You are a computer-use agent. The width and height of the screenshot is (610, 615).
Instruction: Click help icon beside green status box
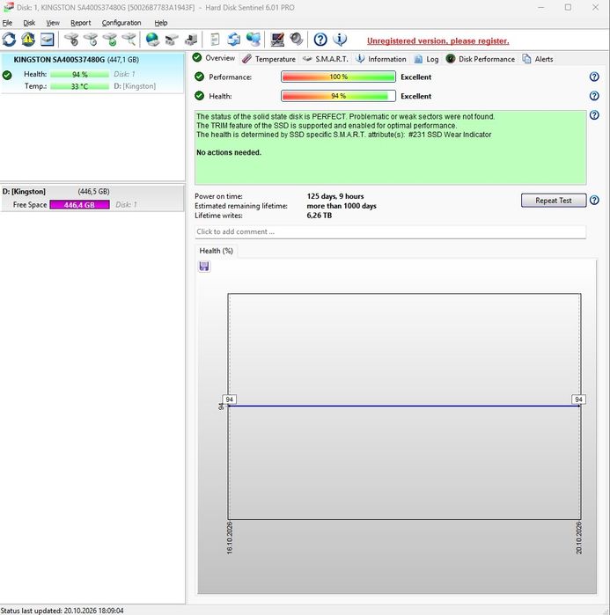point(594,115)
